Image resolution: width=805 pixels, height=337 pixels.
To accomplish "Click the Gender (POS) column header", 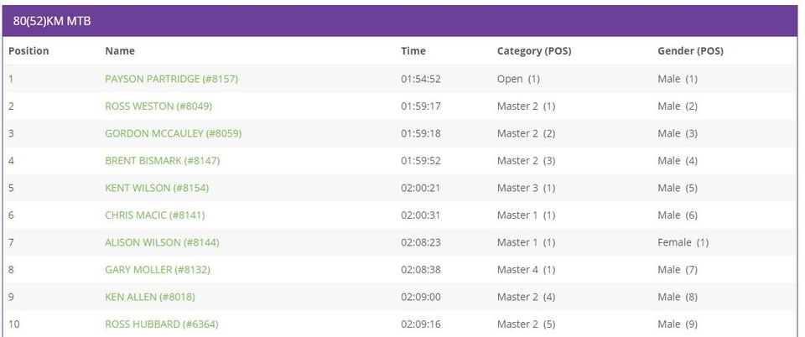I will [690, 51].
